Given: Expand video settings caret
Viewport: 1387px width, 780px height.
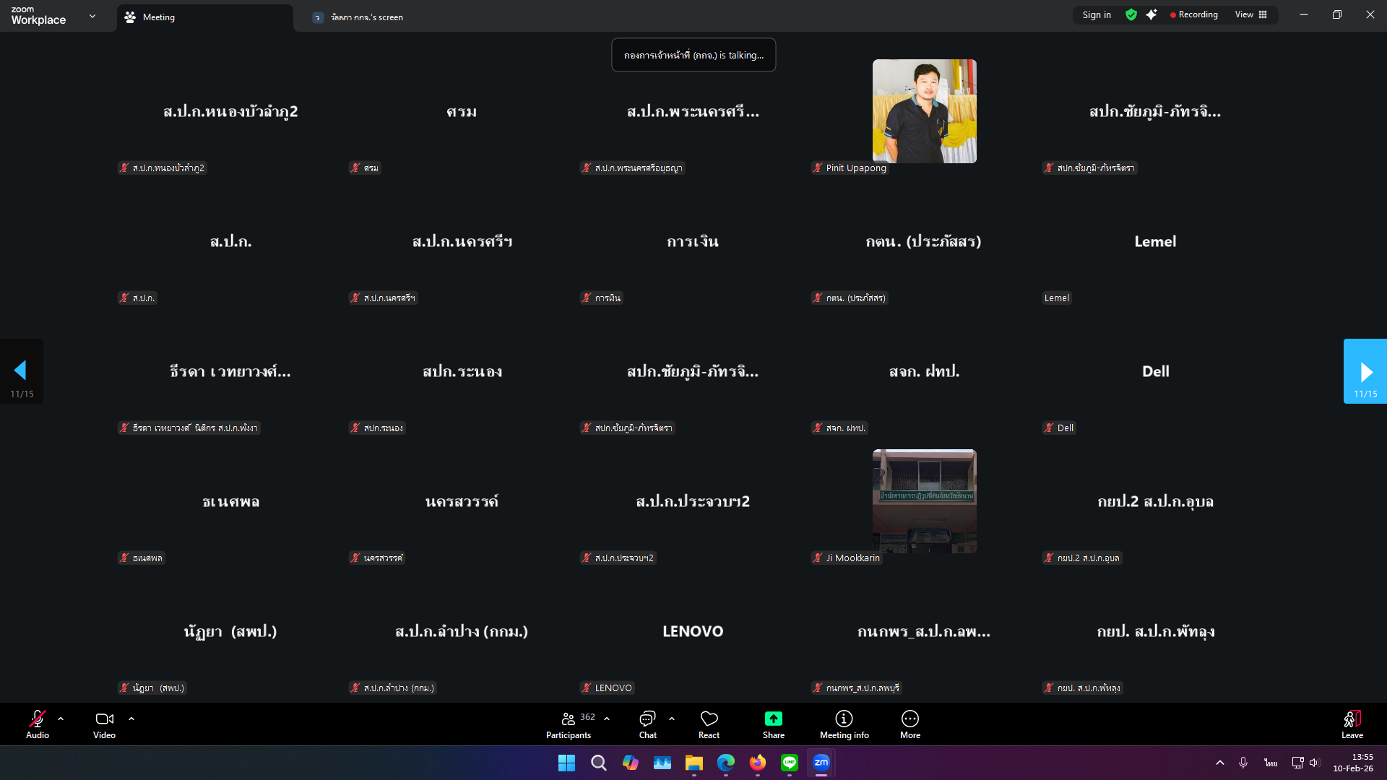Looking at the screenshot, I should (131, 719).
